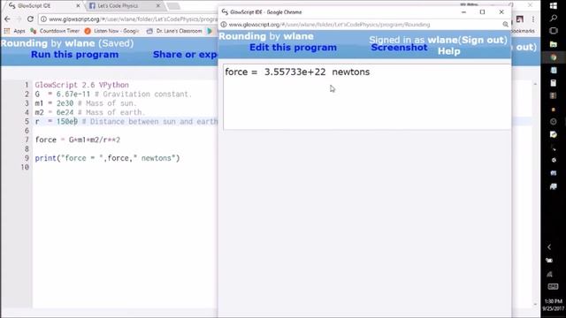Open the touch keyboard tray icon
This screenshot has height=318, width=566.
pos(553,286)
